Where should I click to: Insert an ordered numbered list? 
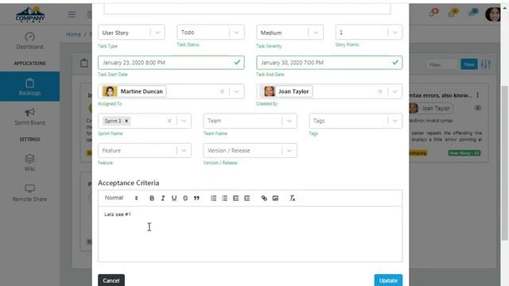213,198
